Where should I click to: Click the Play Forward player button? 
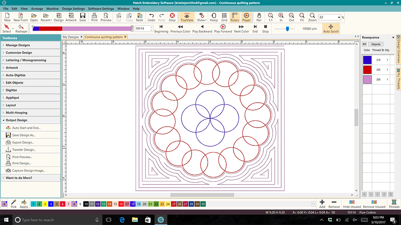223,29
